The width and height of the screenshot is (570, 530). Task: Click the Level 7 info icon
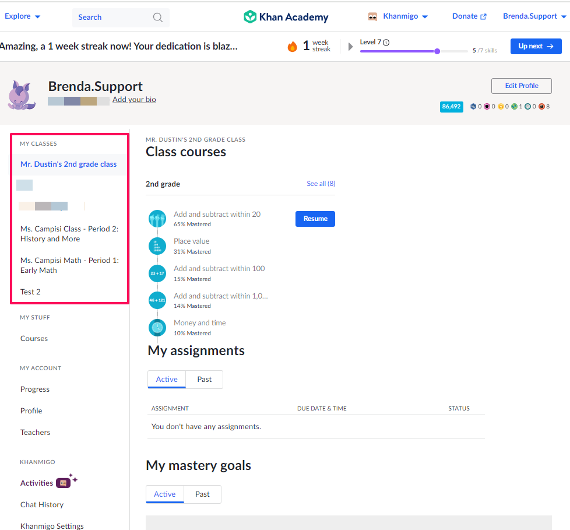[386, 43]
